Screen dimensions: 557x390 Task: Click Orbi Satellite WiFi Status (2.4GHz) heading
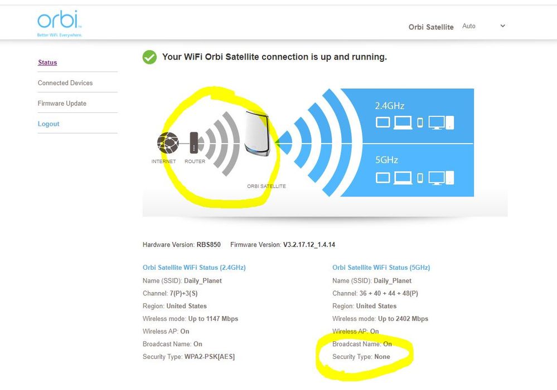[x=194, y=268]
